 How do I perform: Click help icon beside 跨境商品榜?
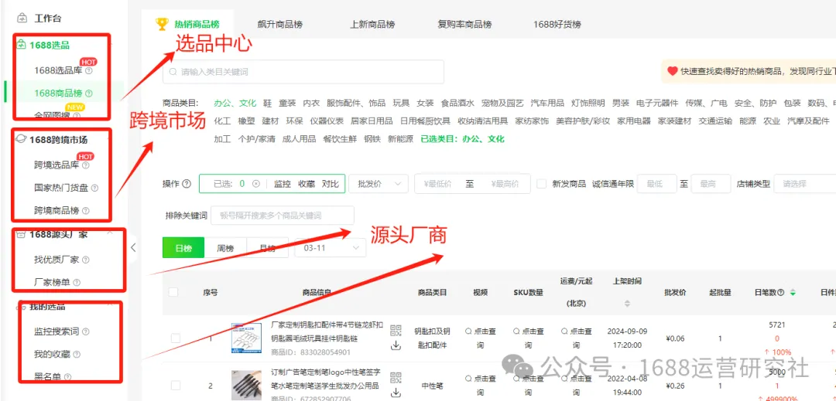click(86, 211)
